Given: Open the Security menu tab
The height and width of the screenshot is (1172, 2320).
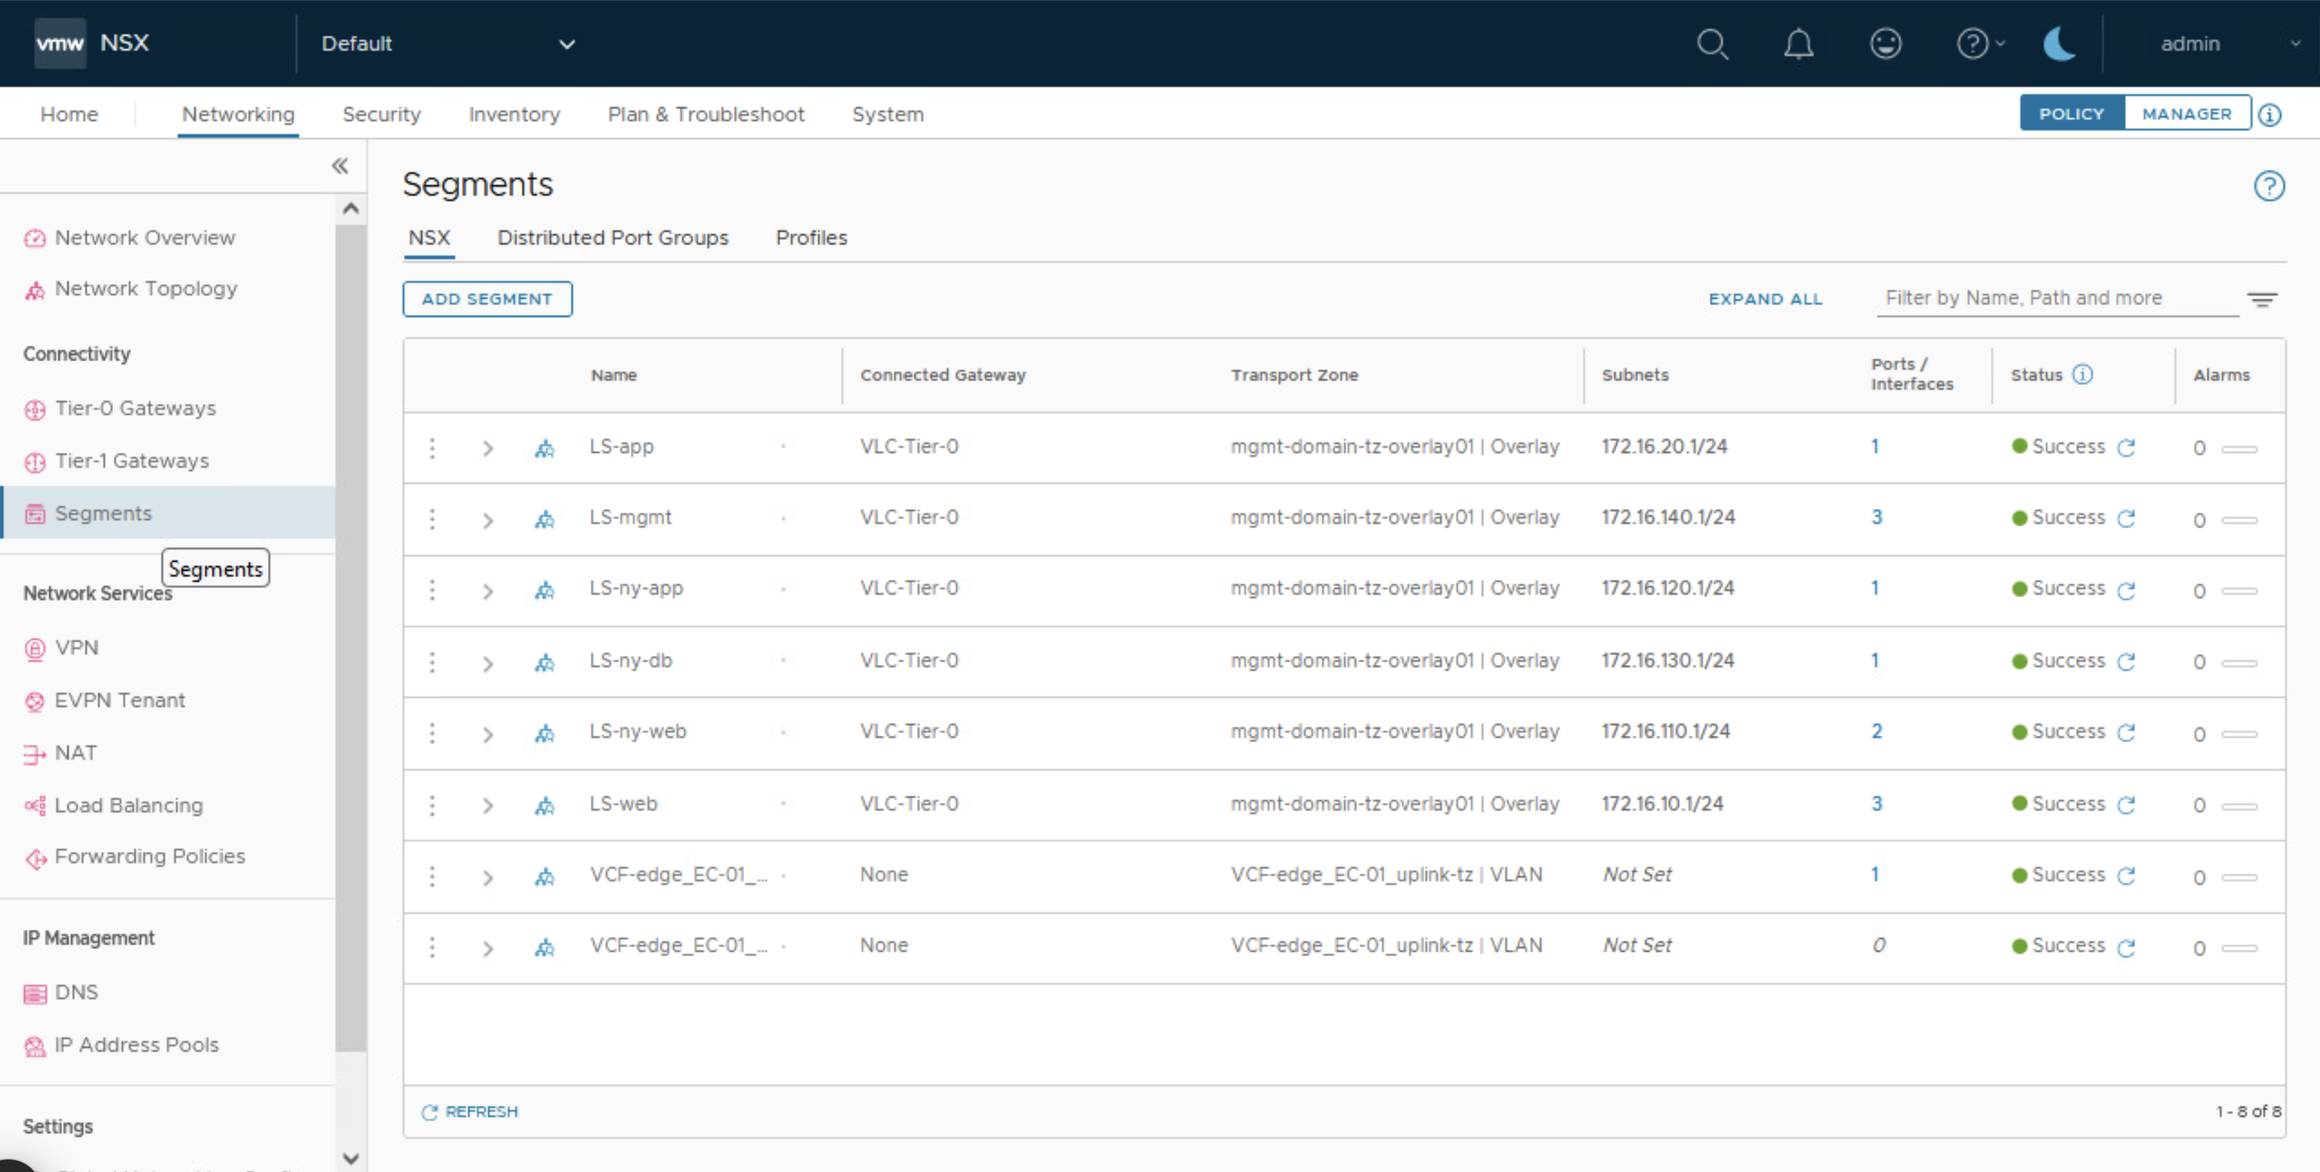Looking at the screenshot, I should click(x=381, y=114).
